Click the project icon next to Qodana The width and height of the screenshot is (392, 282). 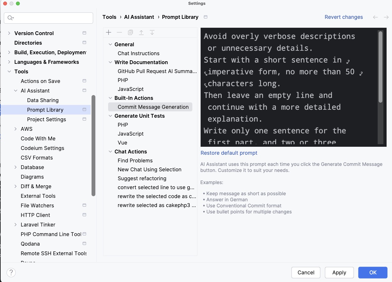84,244
